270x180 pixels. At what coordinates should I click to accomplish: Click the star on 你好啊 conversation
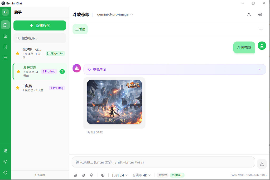pyautogui.click(x=18, y=53)
